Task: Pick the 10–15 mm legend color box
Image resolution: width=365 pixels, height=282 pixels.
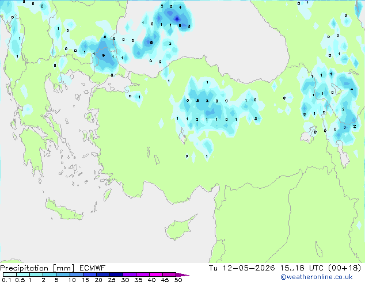Action: coord(76,275)
